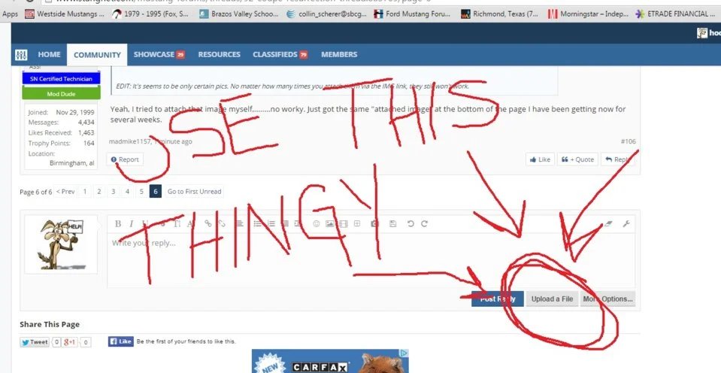Indent the selected text
Image resolution: width=721 pixels, height=373 pixels.
point(298,224)
